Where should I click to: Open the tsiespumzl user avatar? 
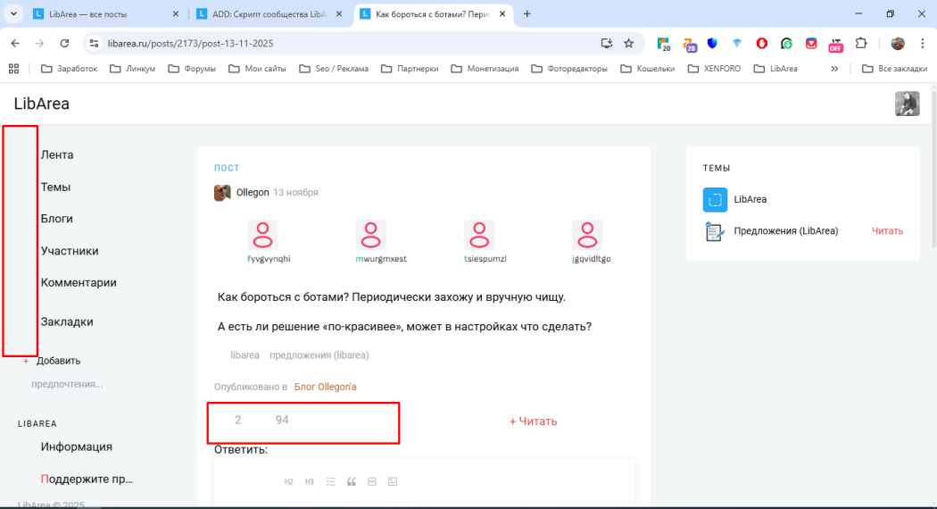click(x=479, y=235)
